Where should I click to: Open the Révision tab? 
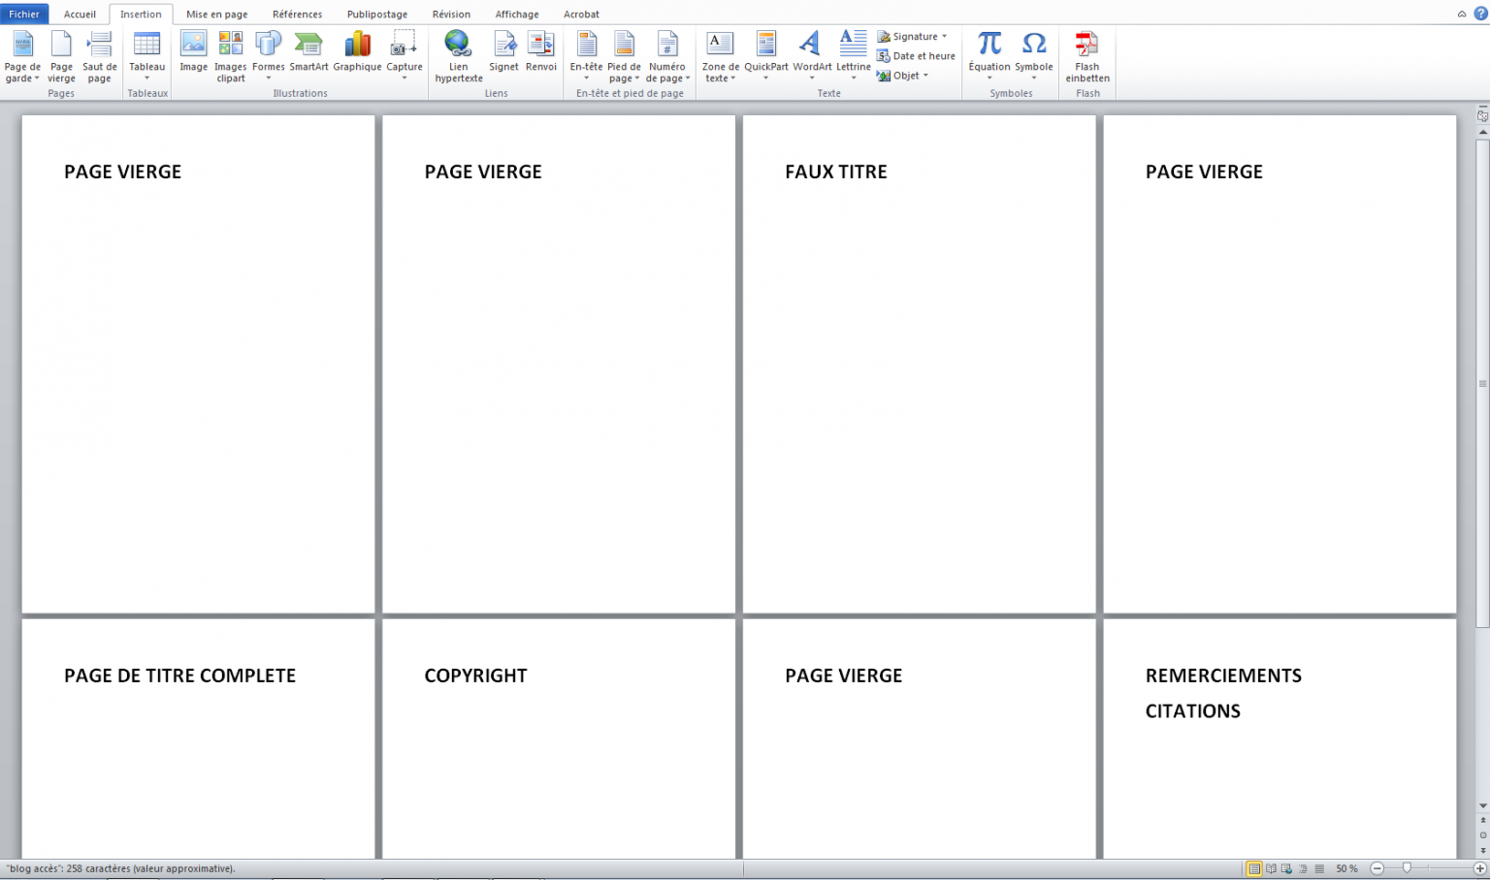[x=450, y=14]
